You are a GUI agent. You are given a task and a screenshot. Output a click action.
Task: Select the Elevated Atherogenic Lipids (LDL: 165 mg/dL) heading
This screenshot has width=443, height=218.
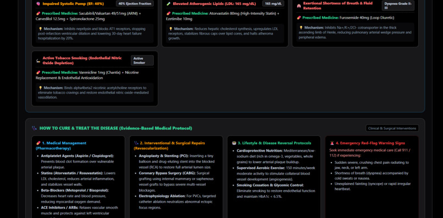point(214,4)
